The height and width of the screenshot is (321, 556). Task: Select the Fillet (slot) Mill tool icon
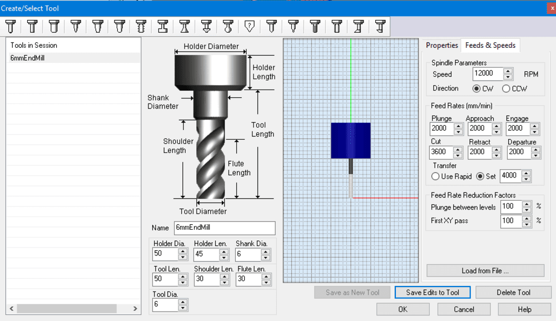[x=163, y=27]
